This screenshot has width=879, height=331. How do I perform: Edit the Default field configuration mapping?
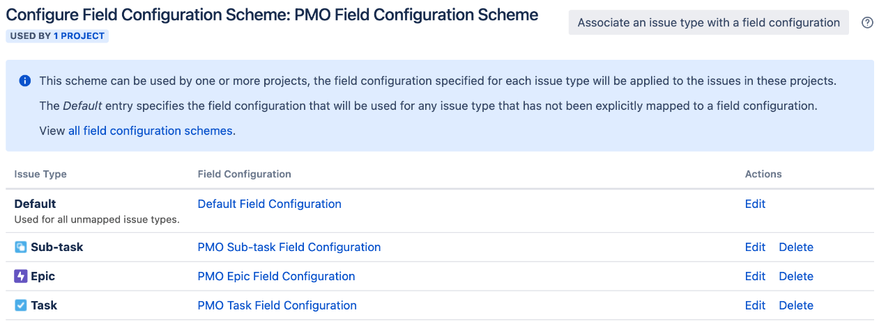pyautogui.click(x=755, y=204)
